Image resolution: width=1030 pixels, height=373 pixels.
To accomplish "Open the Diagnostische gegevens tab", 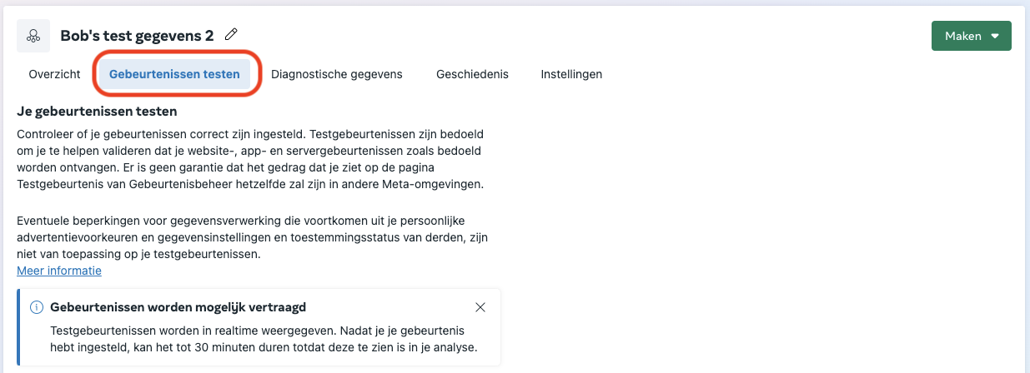I will (337, 74).
